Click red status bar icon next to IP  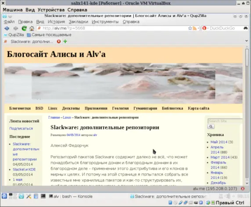pyautogui.click(x=243, y=189)
